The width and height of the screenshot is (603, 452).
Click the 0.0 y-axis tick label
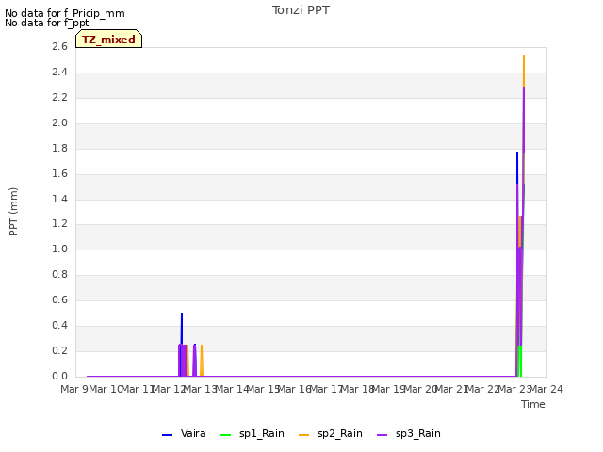click(59, 377)
